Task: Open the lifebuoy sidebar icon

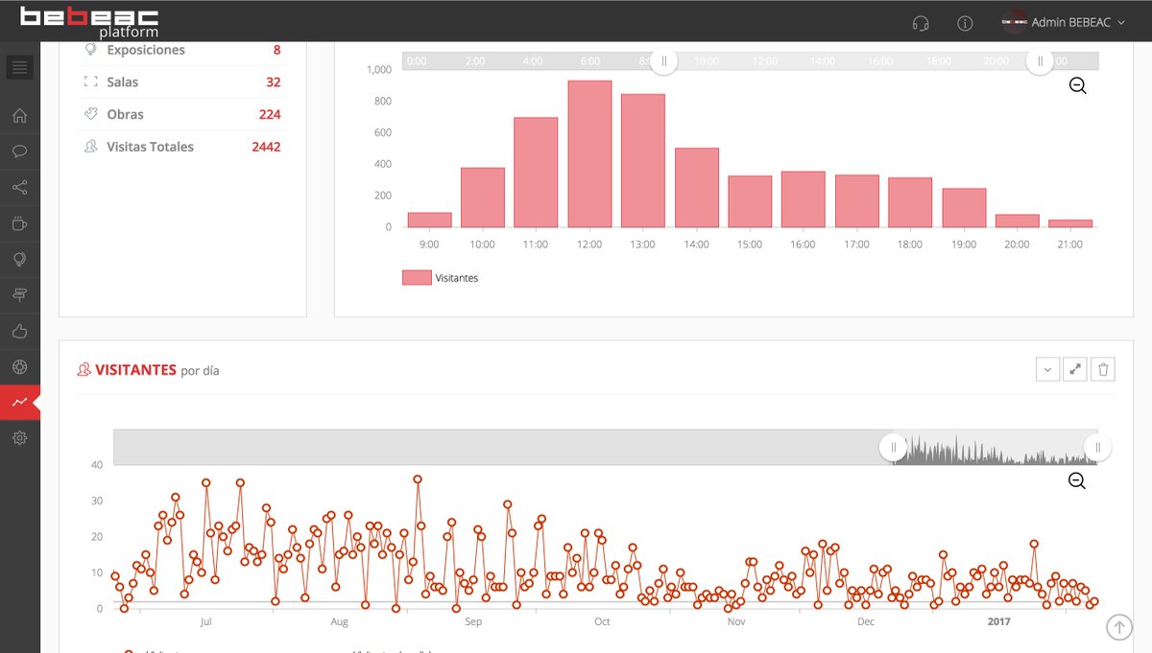Action: tap(19, 367)
